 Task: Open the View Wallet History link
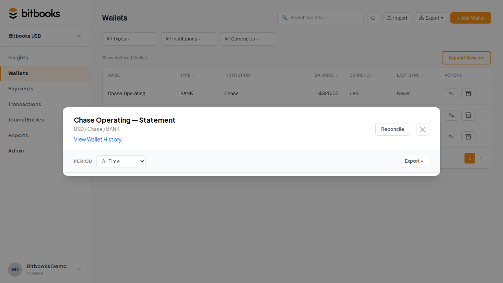pos(98,140)
